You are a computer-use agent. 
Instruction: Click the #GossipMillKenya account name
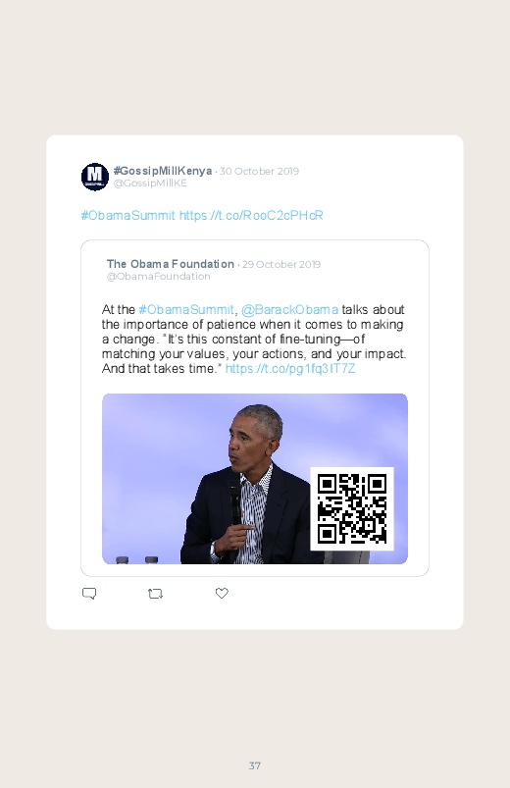[x=163, y=171]
